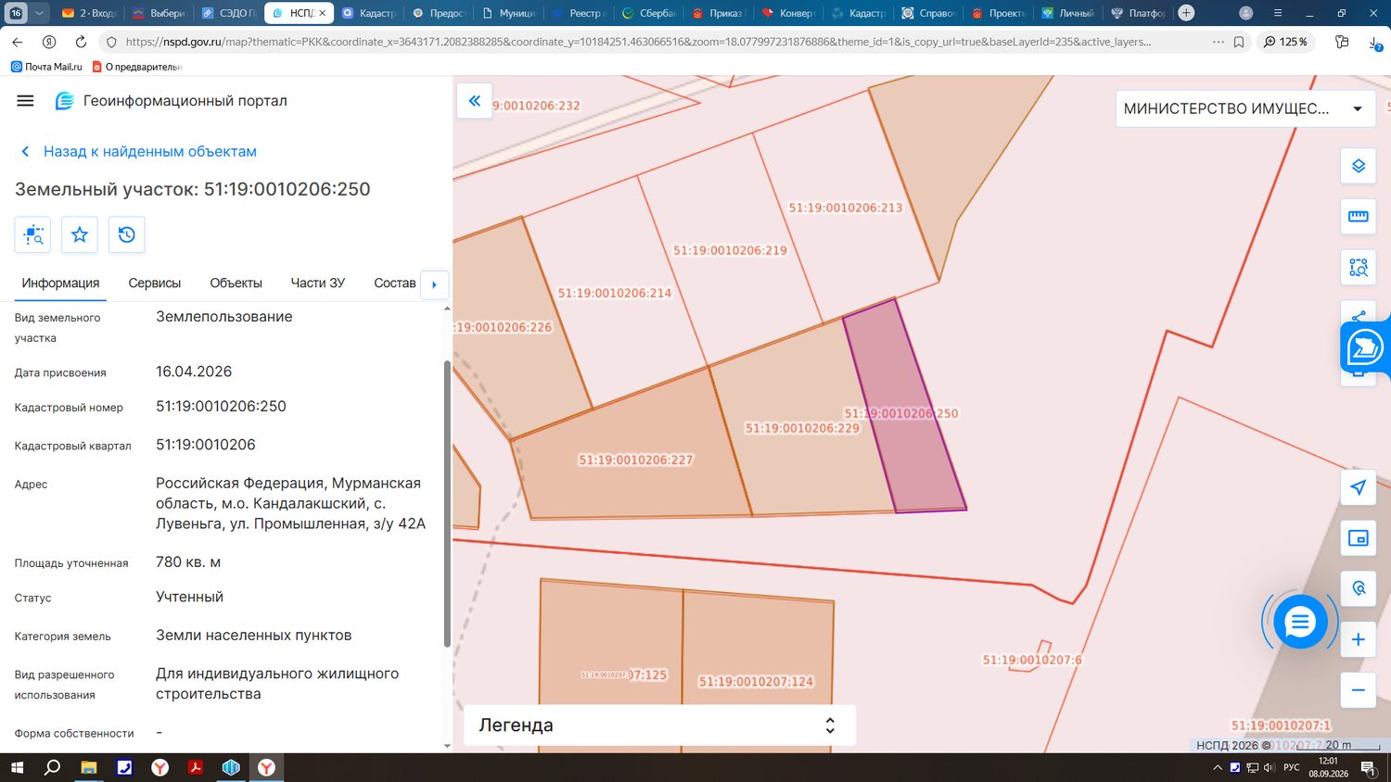Open the 125 % zoom indicator

click(1285, 42)
